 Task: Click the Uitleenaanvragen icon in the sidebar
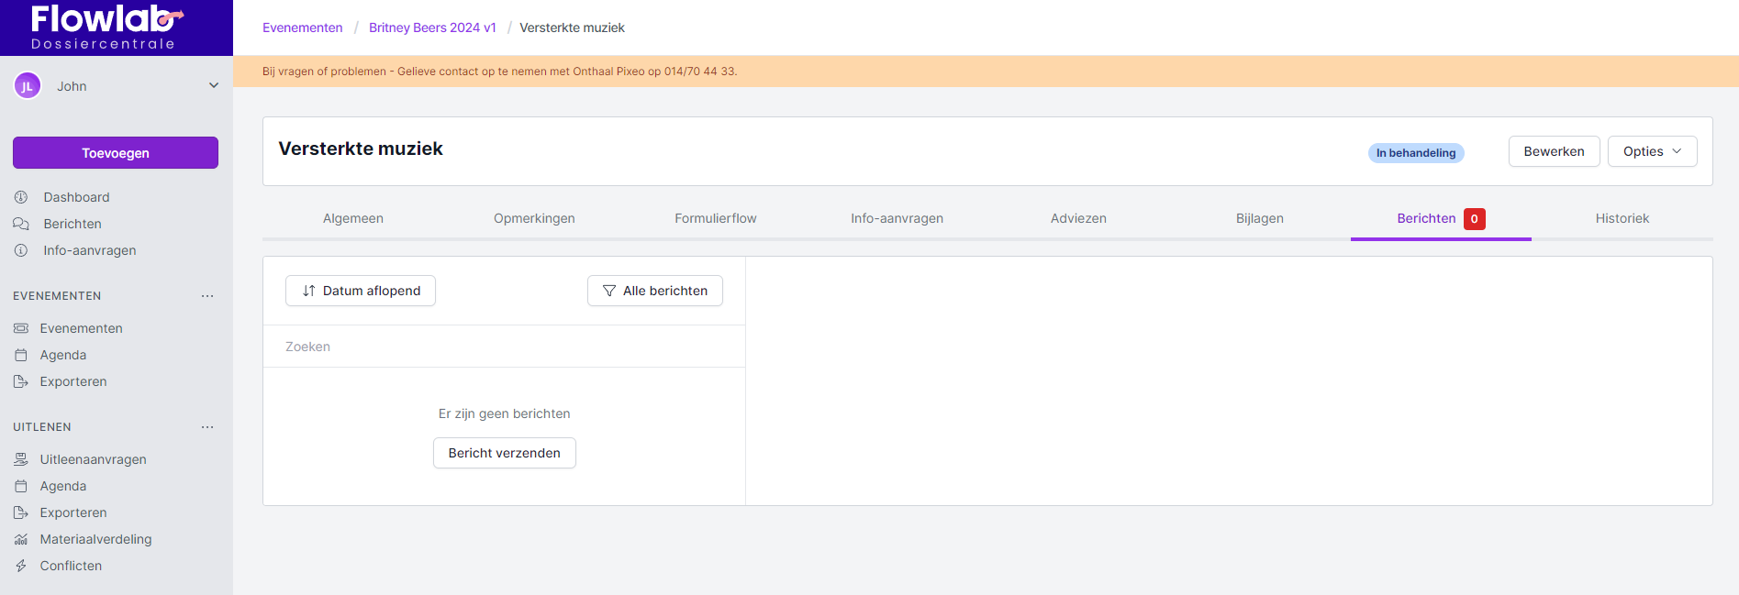21,459
